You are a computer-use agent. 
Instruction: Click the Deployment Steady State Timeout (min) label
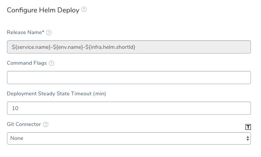coord(57,94)
